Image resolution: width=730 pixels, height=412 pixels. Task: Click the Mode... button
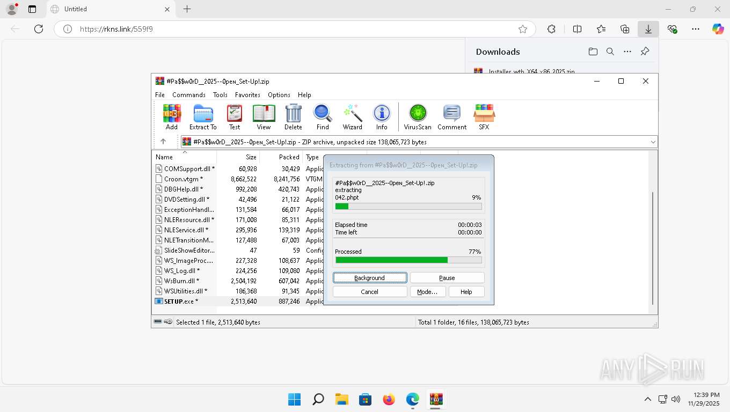point(427,292)
